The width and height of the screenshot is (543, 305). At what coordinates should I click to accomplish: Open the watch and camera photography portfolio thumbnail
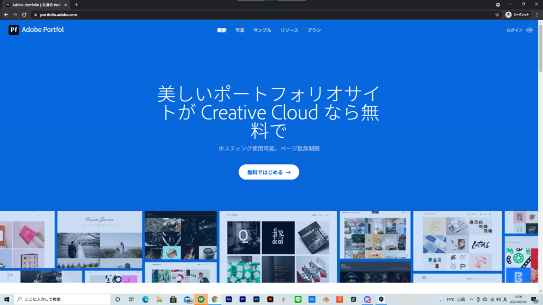click(181, 235)
